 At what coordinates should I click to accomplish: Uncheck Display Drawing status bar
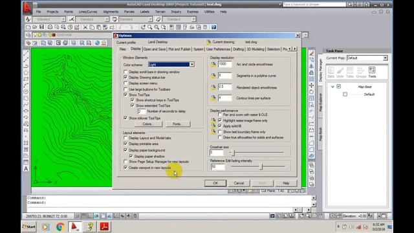125,78
